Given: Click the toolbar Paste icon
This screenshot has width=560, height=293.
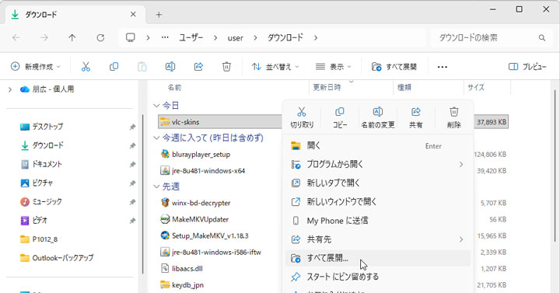Looking at the screenshot, I should click(142, 67).
